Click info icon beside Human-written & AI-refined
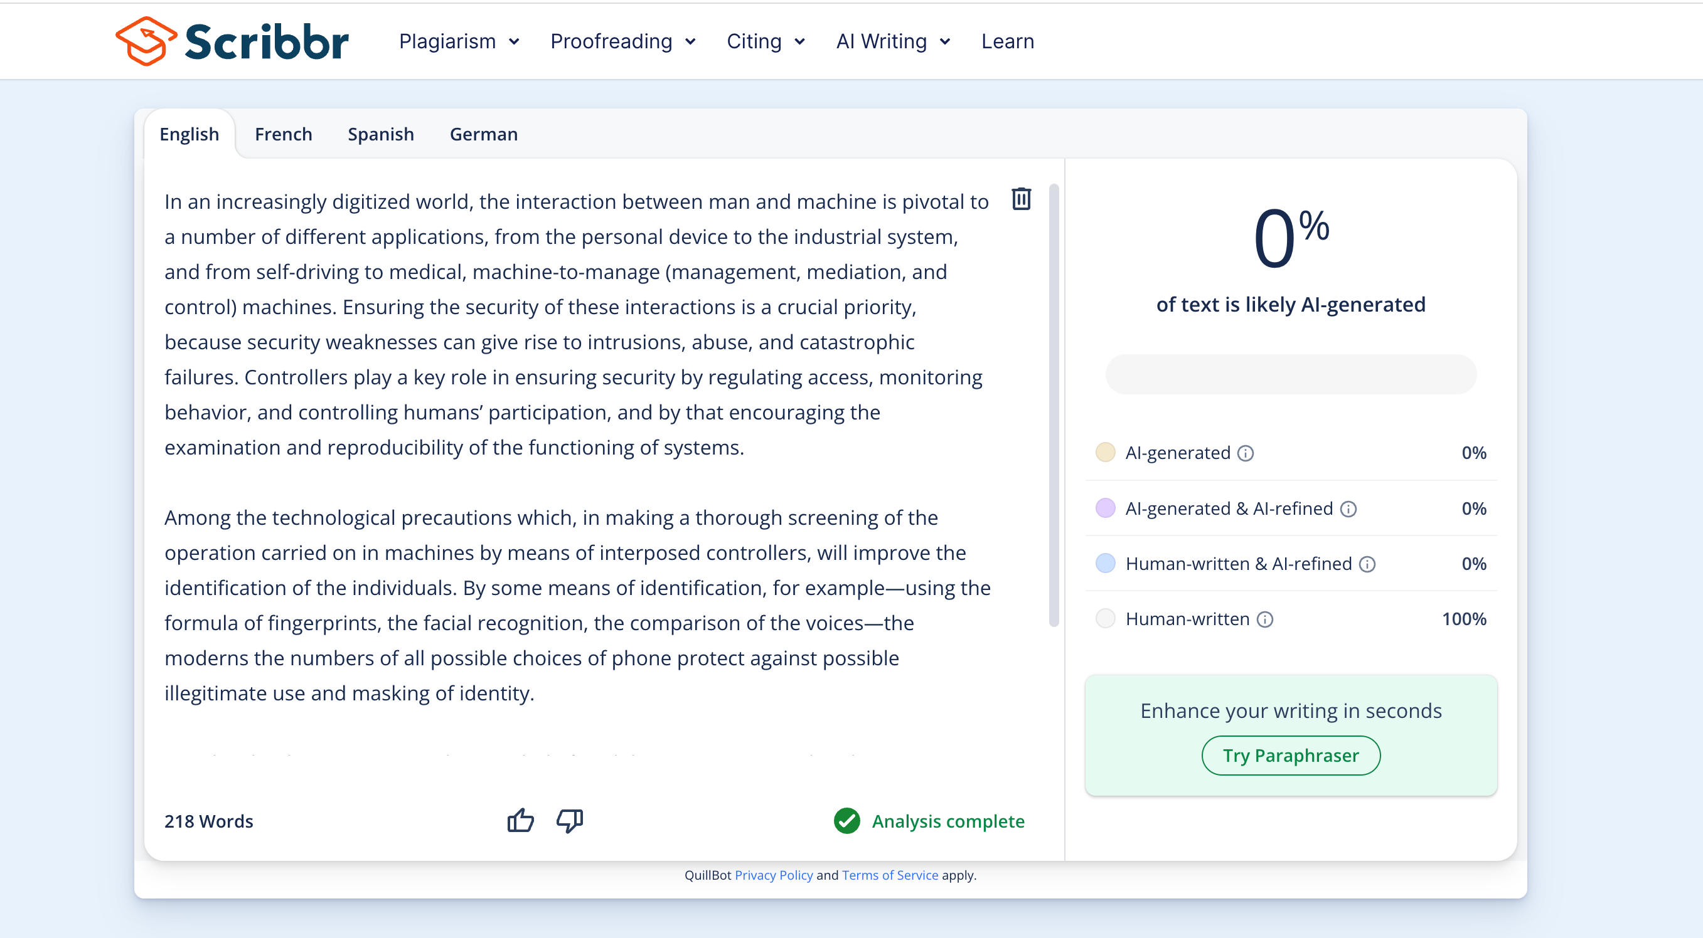This screenshot has width=1703, height=938. click(1367, 564)
